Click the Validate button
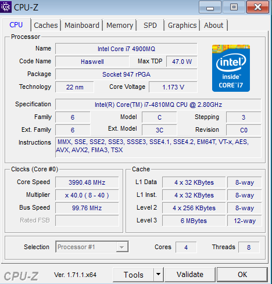 [190, 274]
